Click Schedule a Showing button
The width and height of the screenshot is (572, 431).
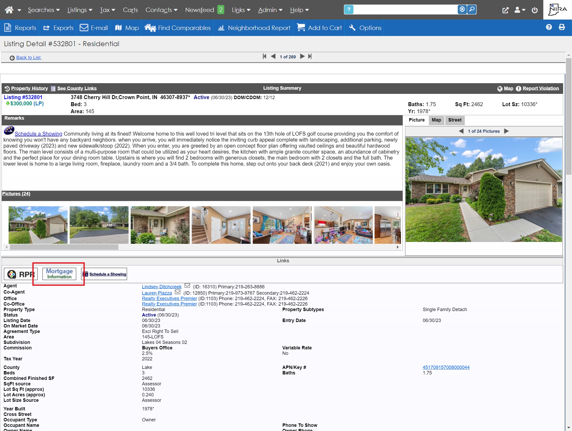[x=104, y=274]
